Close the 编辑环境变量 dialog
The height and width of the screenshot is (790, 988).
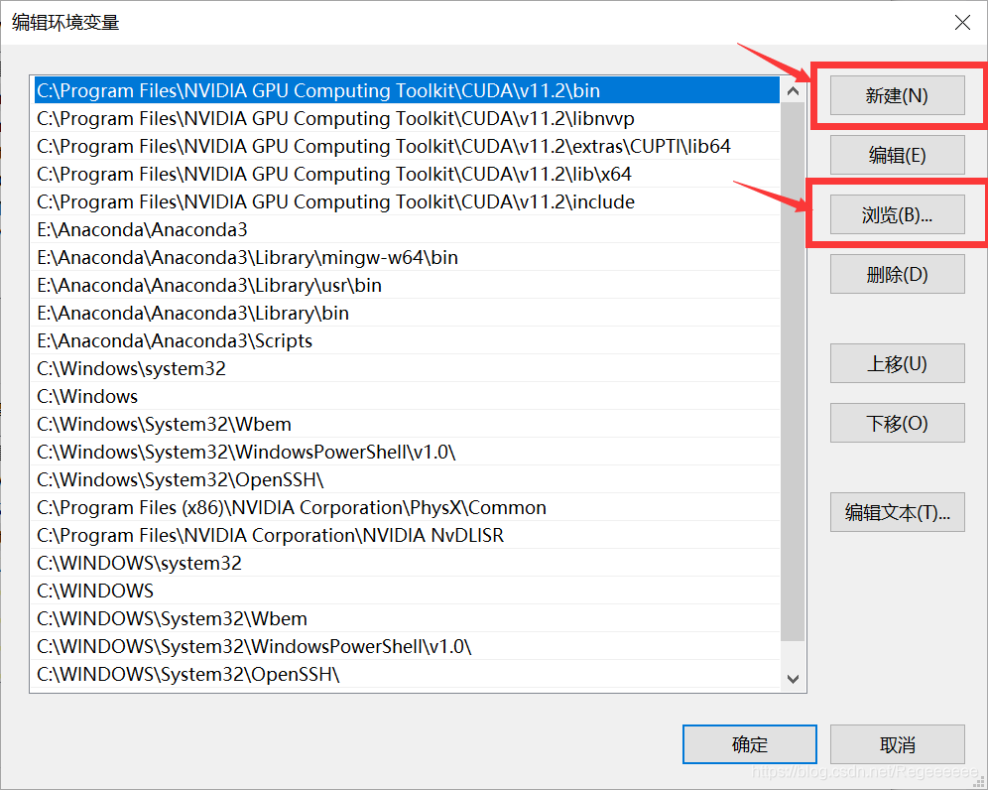[962, 23]
